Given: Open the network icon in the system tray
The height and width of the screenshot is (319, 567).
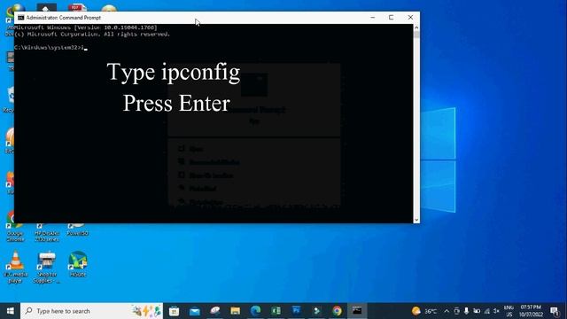Looking at the screenshot, I should click(x=486, y=311).
